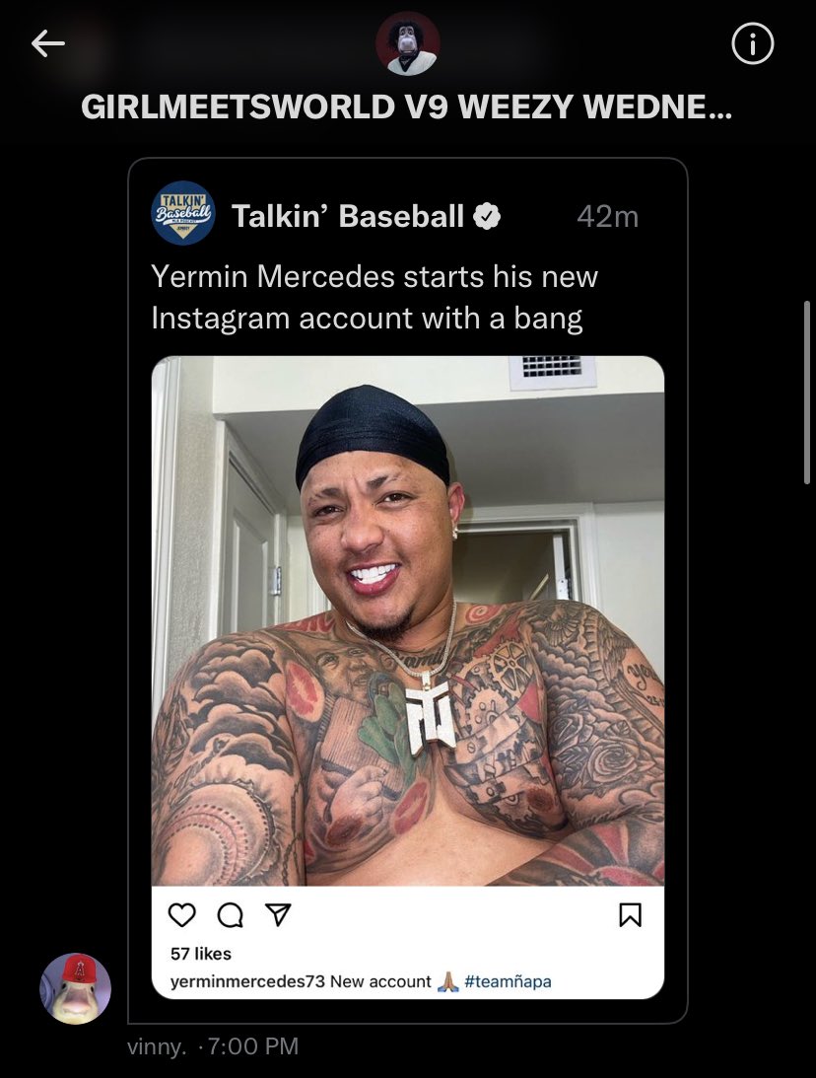Click the vertical scrollbar on the right
The width and height of the screenshot is (816, 1078).
806,393
